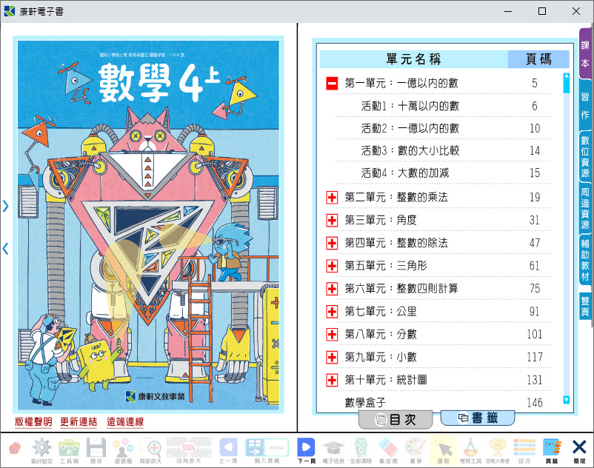This screenshot has width=594, height=468.
Task: Expand 第五單元：三角形 plus icon
Action: point(332,266)
